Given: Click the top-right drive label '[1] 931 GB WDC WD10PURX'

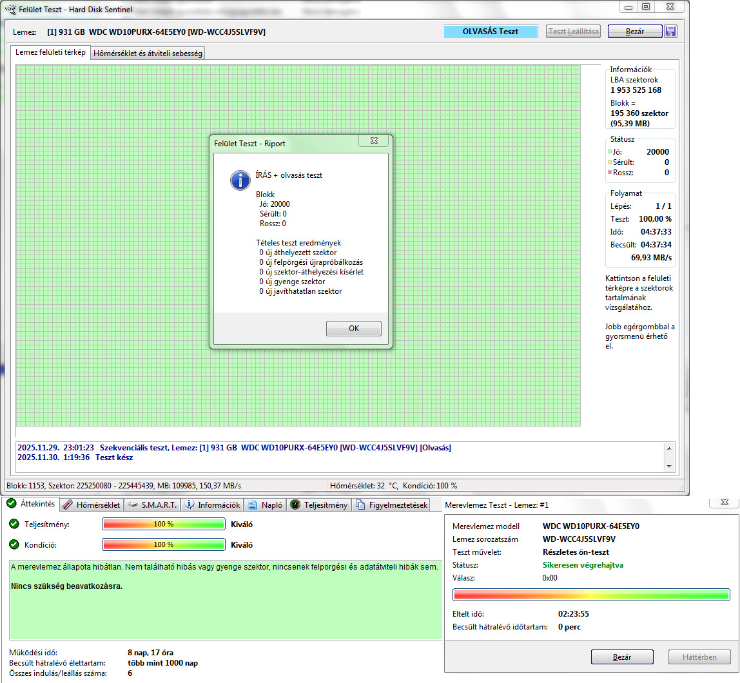Looking at the screenshot, I should (156, 32).
